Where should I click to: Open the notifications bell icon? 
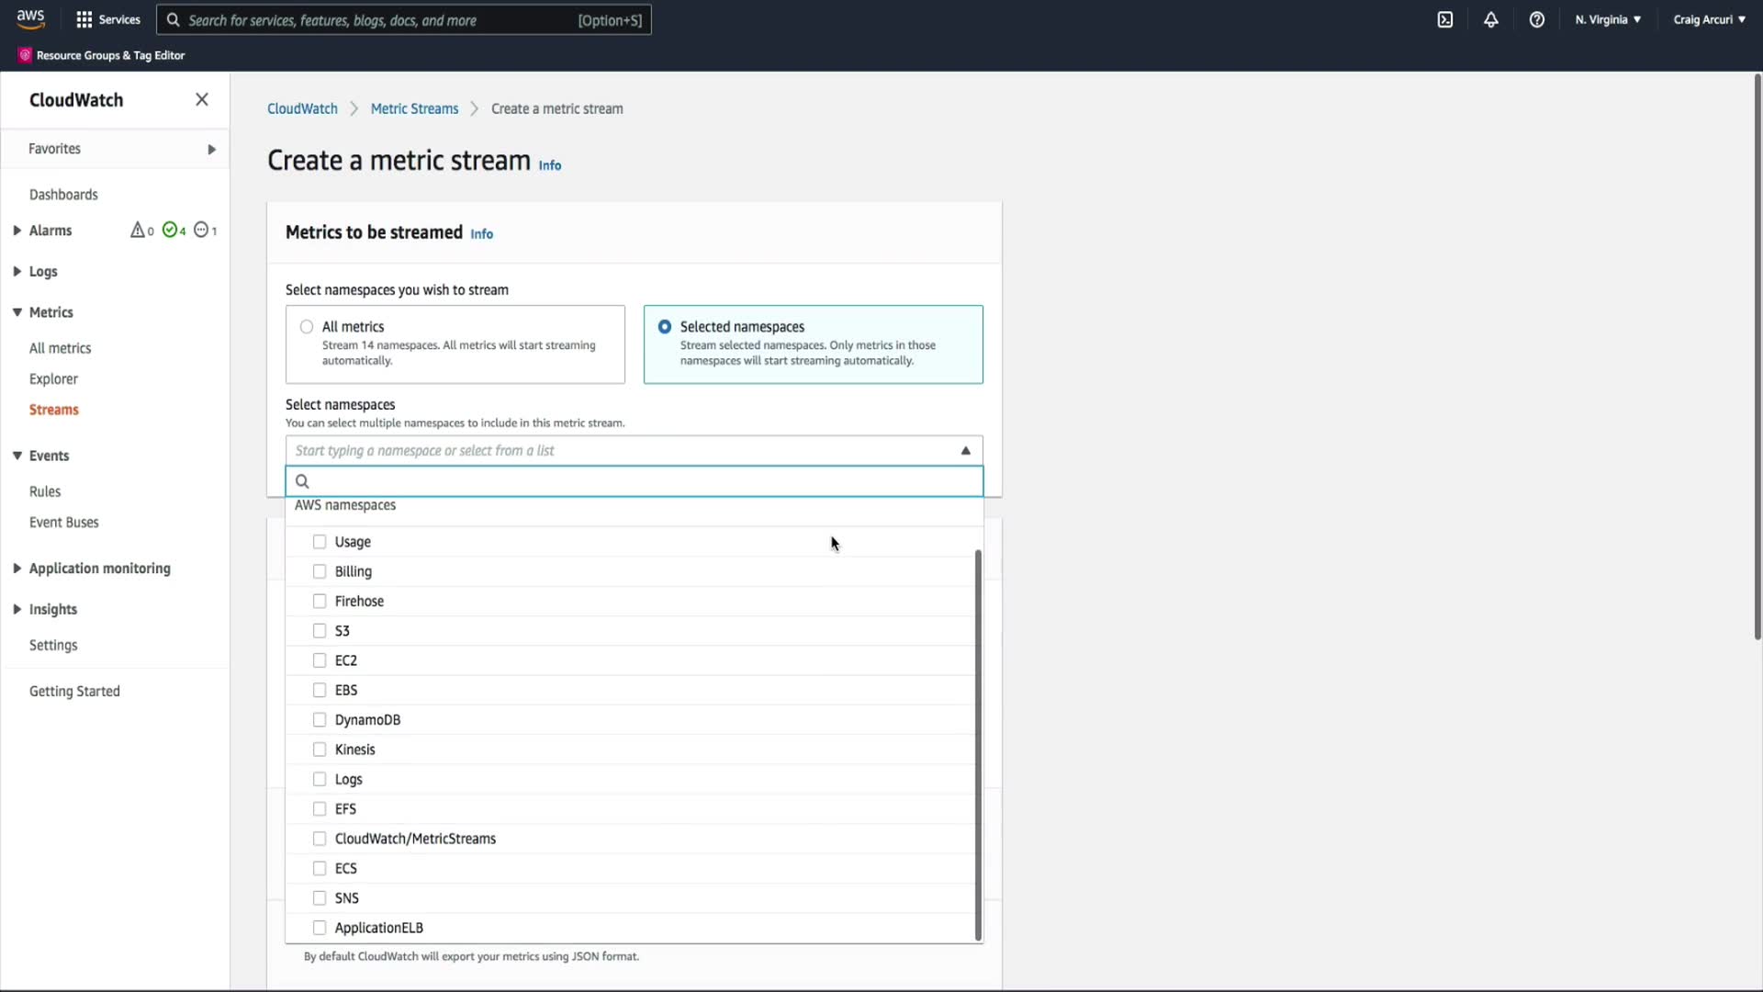pos(1490,19)
